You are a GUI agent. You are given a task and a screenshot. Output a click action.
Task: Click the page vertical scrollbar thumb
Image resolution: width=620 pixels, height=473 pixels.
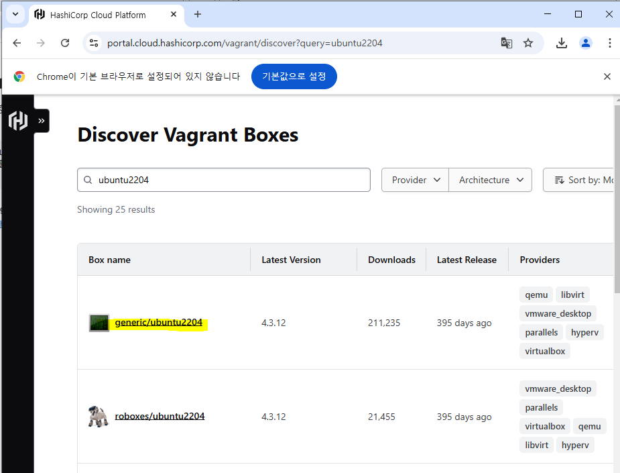point(617,198)
